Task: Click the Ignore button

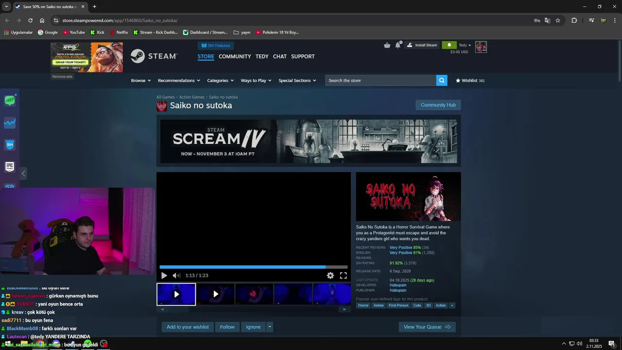Action: pos(253,327)
